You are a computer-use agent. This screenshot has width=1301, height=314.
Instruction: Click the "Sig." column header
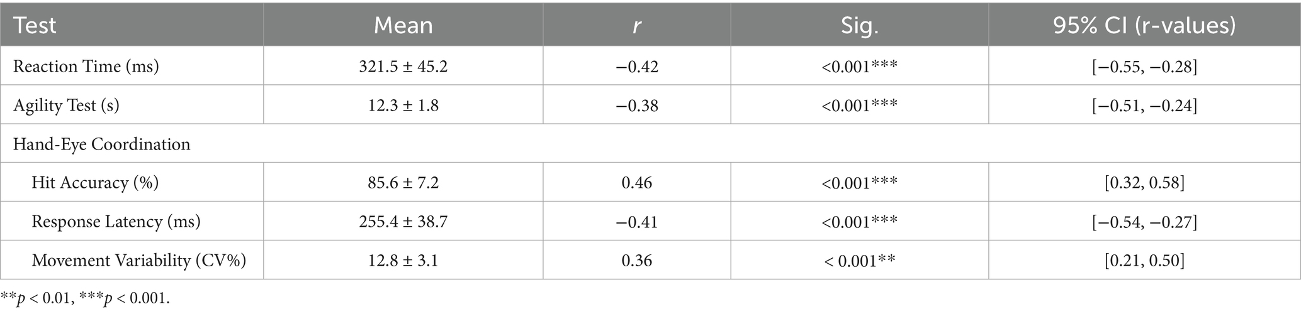pyautogui.click(x=859, y=26)
